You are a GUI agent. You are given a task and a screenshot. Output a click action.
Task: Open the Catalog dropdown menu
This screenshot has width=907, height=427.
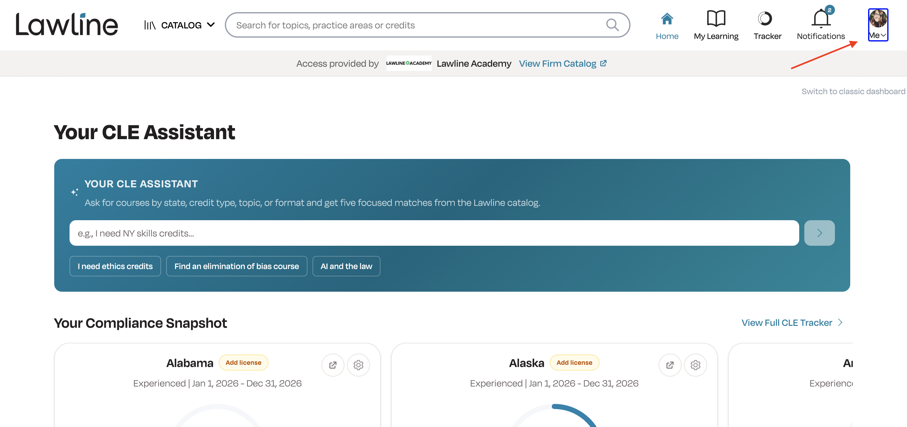pos(180,25)
